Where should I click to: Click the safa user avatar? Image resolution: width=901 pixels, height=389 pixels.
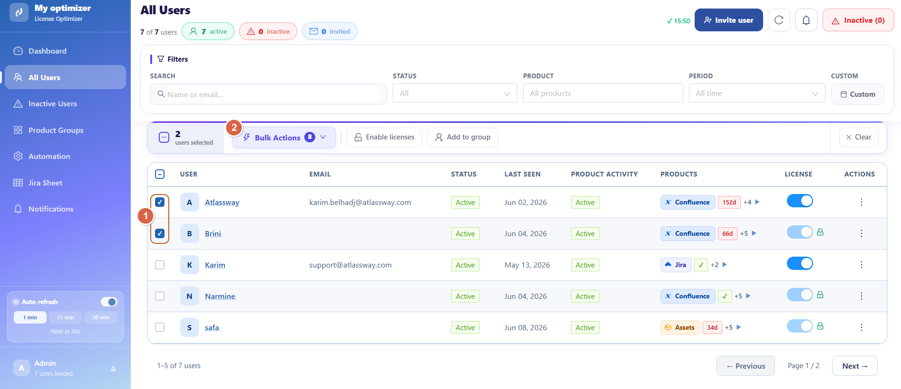point(189,327)
